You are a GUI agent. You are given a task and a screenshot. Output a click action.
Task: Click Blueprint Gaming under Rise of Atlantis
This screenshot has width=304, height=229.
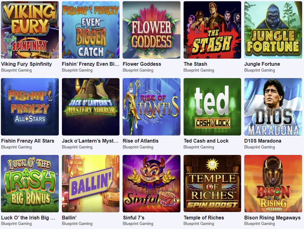coord(138,147)
